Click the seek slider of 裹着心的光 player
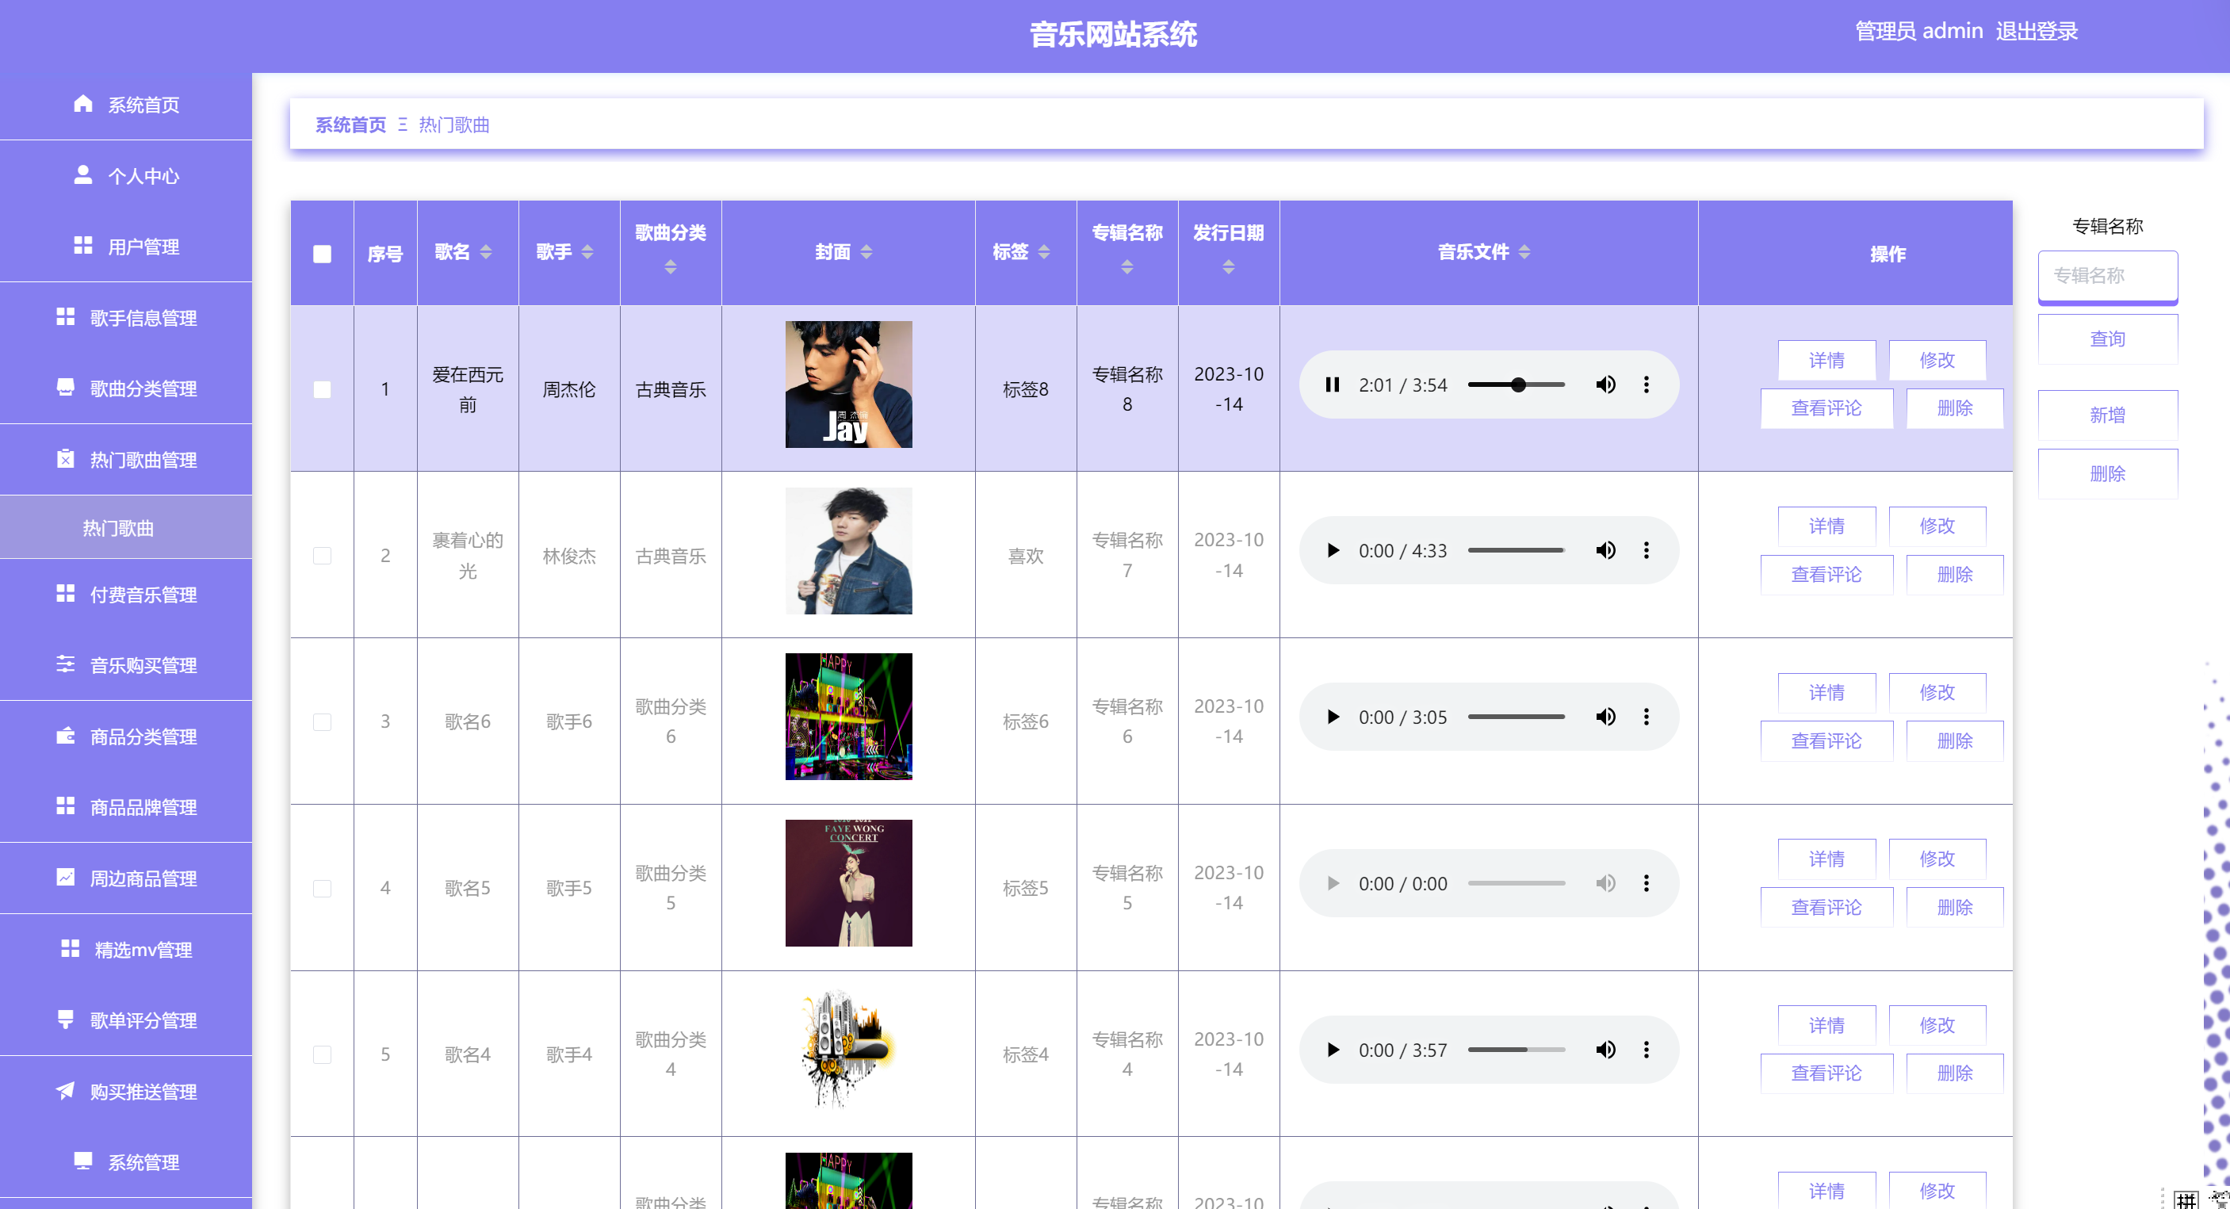The height and width of the screenshot is (1209, 2230). (x=1517, y=550)
